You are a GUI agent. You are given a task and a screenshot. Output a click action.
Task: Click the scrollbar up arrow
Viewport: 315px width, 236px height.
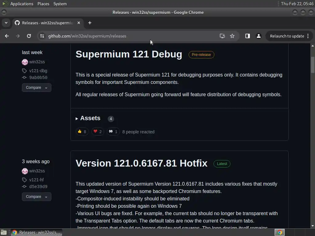tap(313, 46)
